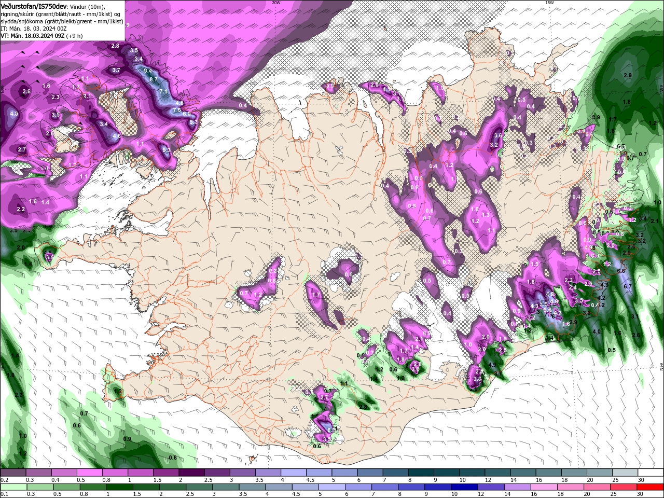Click the Veðurstofan/IS750dev title text
The height and width of the screenshot is (498, 664).
(x=34, y=6)
